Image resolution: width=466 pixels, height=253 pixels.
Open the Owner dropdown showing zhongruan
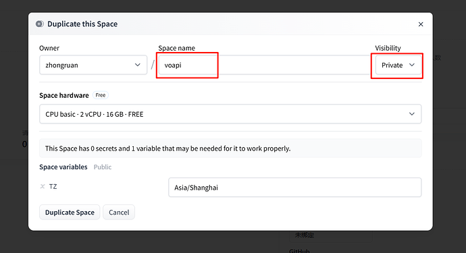pos(93,65)
